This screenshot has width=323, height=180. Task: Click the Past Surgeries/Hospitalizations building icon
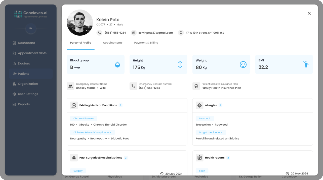coord(74,158)
